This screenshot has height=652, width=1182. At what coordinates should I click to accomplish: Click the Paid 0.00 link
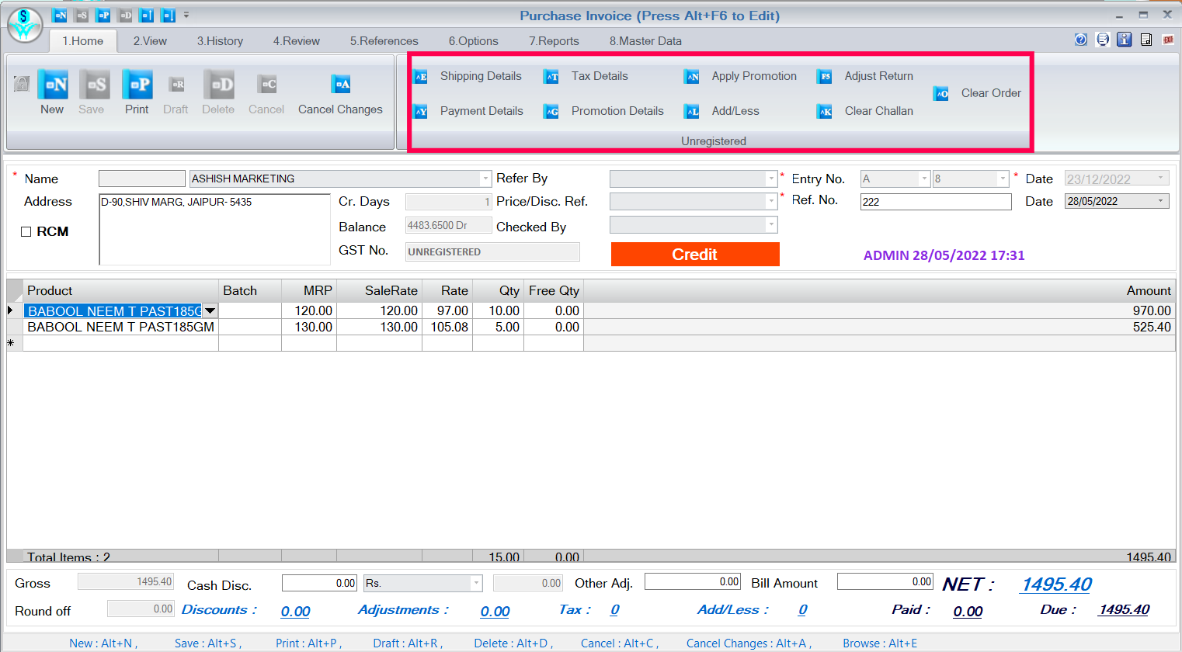968,612
